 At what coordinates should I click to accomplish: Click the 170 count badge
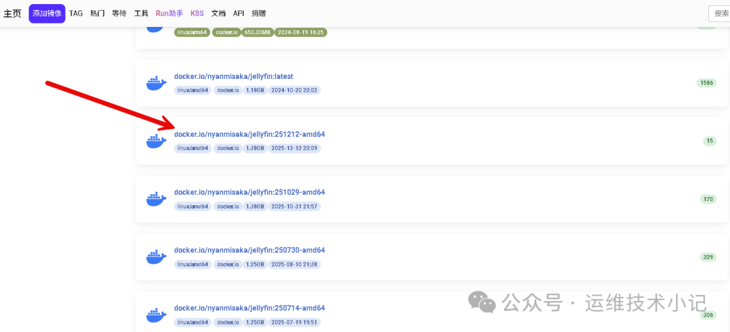(708, 199)
